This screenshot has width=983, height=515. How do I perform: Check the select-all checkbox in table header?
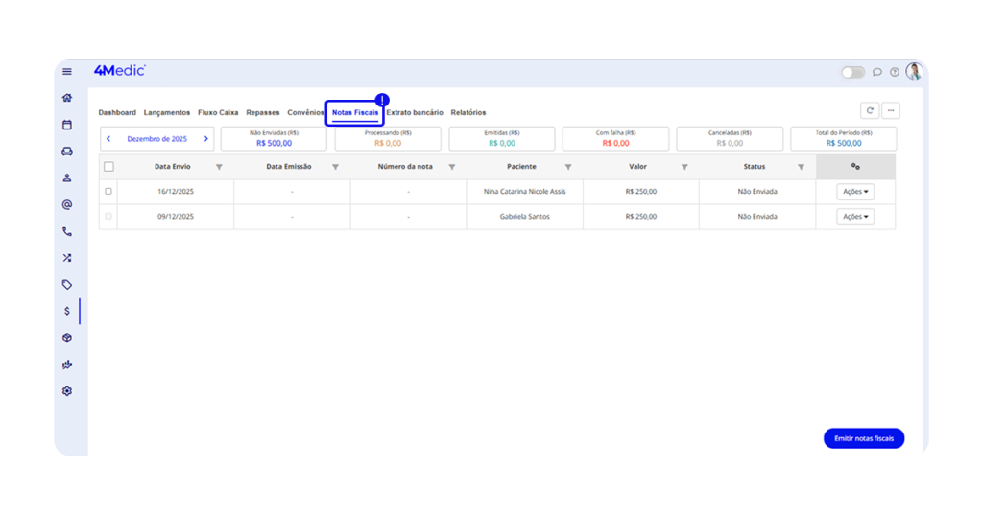[108, 167]
